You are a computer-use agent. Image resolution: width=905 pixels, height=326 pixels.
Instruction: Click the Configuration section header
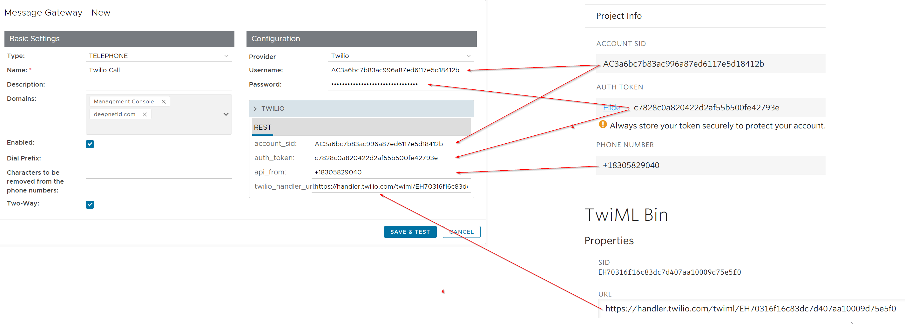pyautogui.click(x=361, y=39)
